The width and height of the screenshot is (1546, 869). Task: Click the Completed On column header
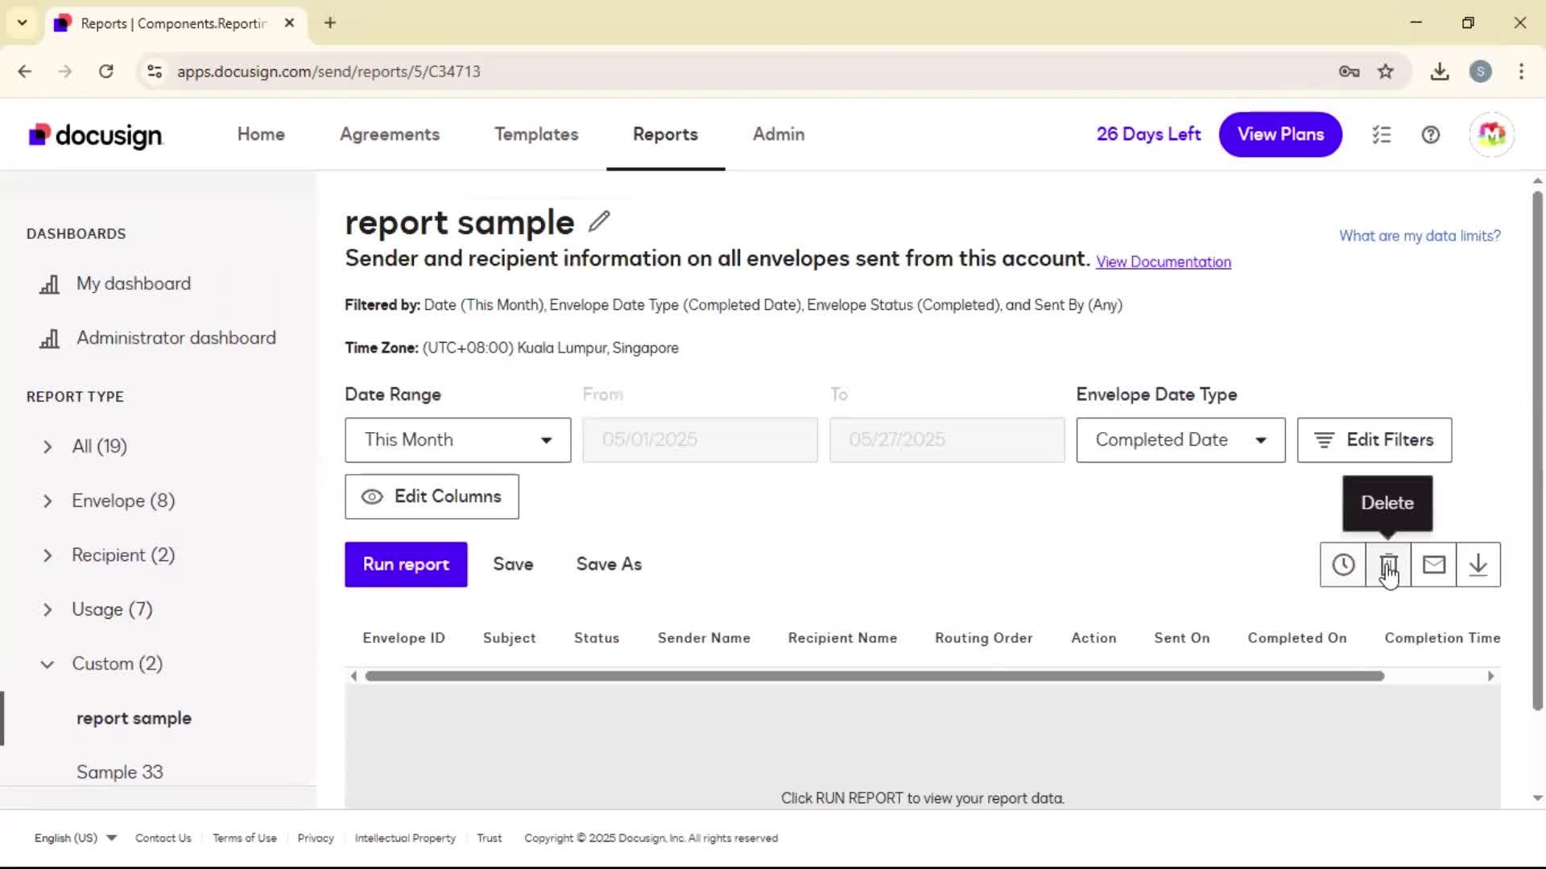[1296, 638]
